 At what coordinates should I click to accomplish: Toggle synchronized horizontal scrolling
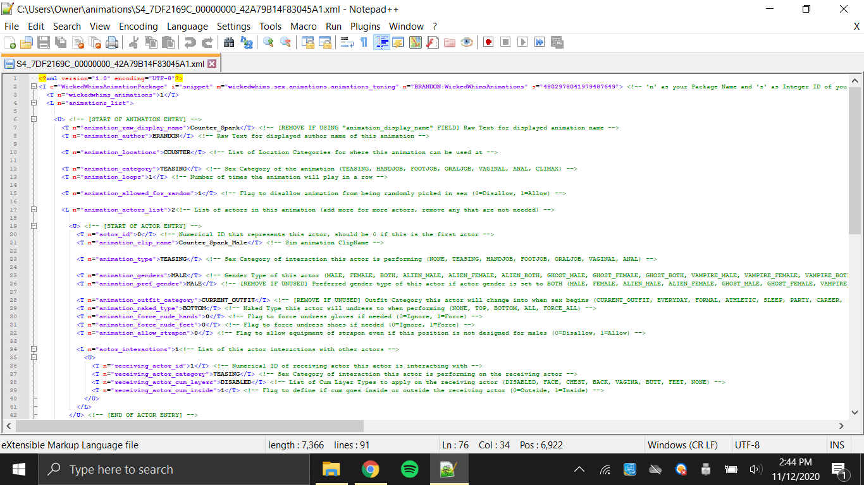click(x=325, y=42)
